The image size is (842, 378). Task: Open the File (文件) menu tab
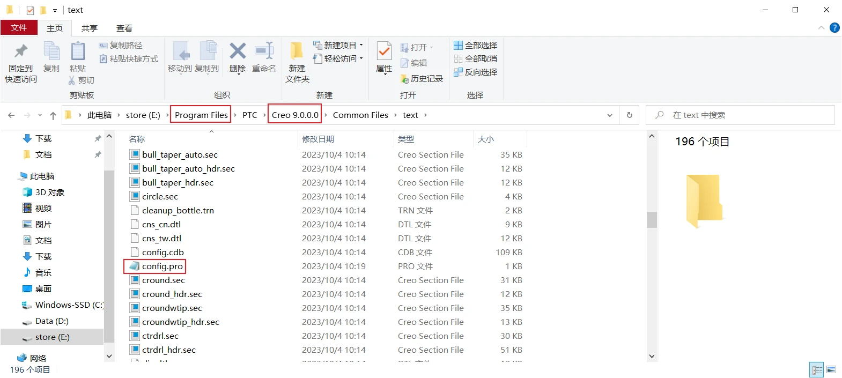(19, 28)
